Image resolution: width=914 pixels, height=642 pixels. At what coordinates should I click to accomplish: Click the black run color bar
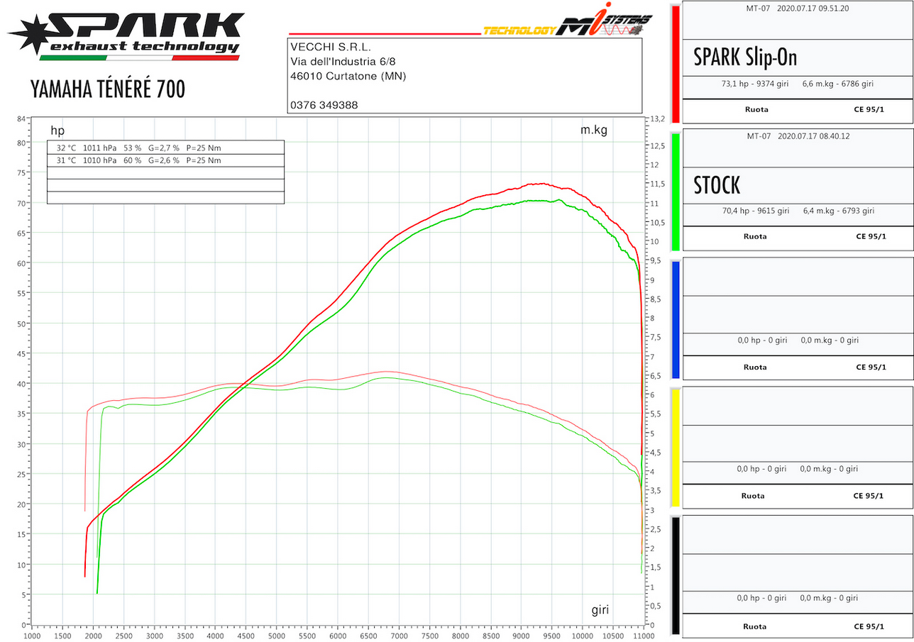click(676, 575)
